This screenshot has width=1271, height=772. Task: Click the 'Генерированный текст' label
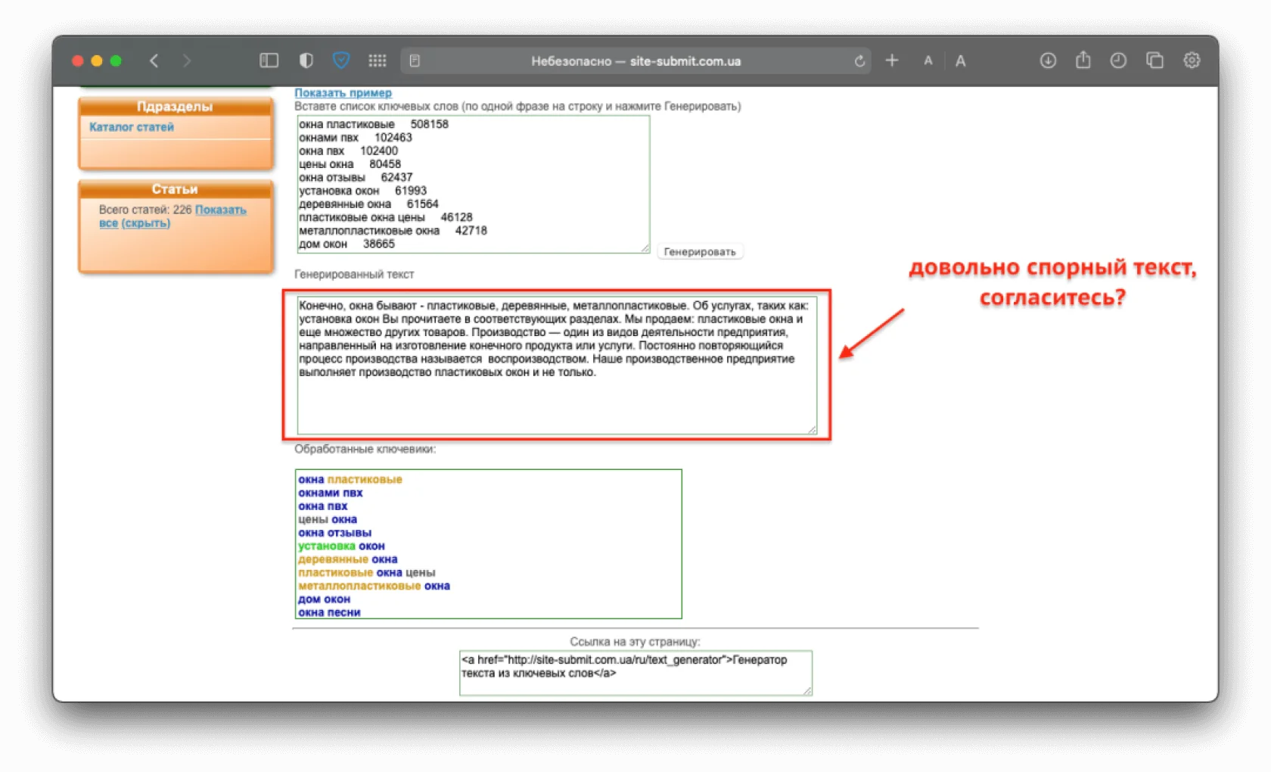coord(354,274)
